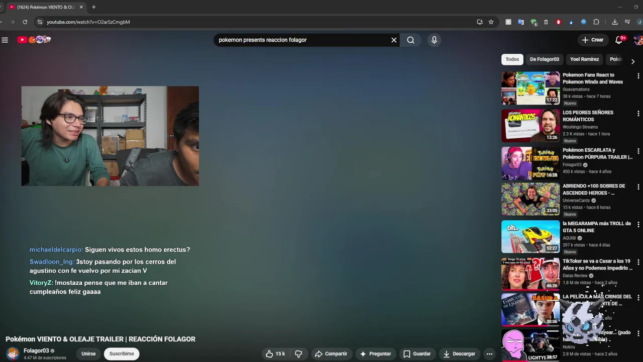Open options menu for Pokémon ESCARLATA video
The width and height of the screenshot is (643, 362).
pos(638,151)
